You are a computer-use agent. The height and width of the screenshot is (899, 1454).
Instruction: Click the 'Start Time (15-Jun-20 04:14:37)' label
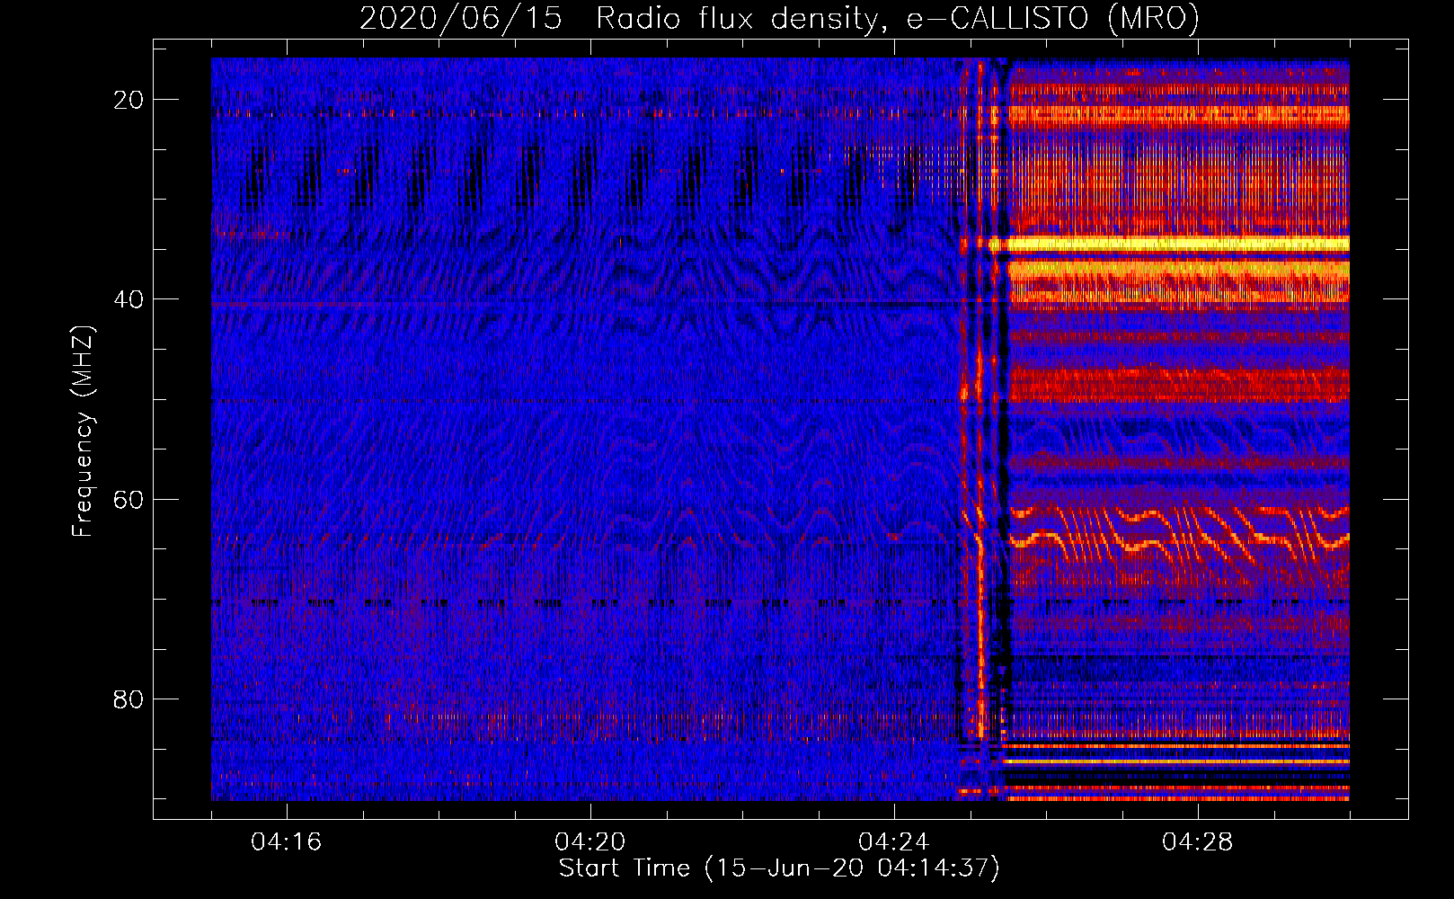pyautogui.click(x=779, y=868)
